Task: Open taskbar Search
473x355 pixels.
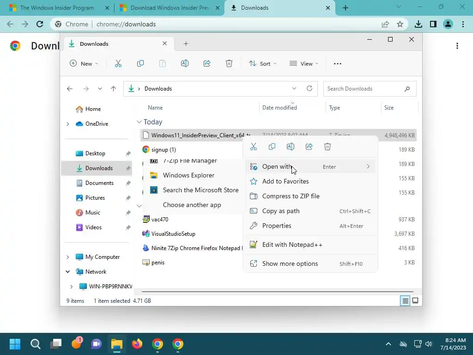Action: [35, 344]
